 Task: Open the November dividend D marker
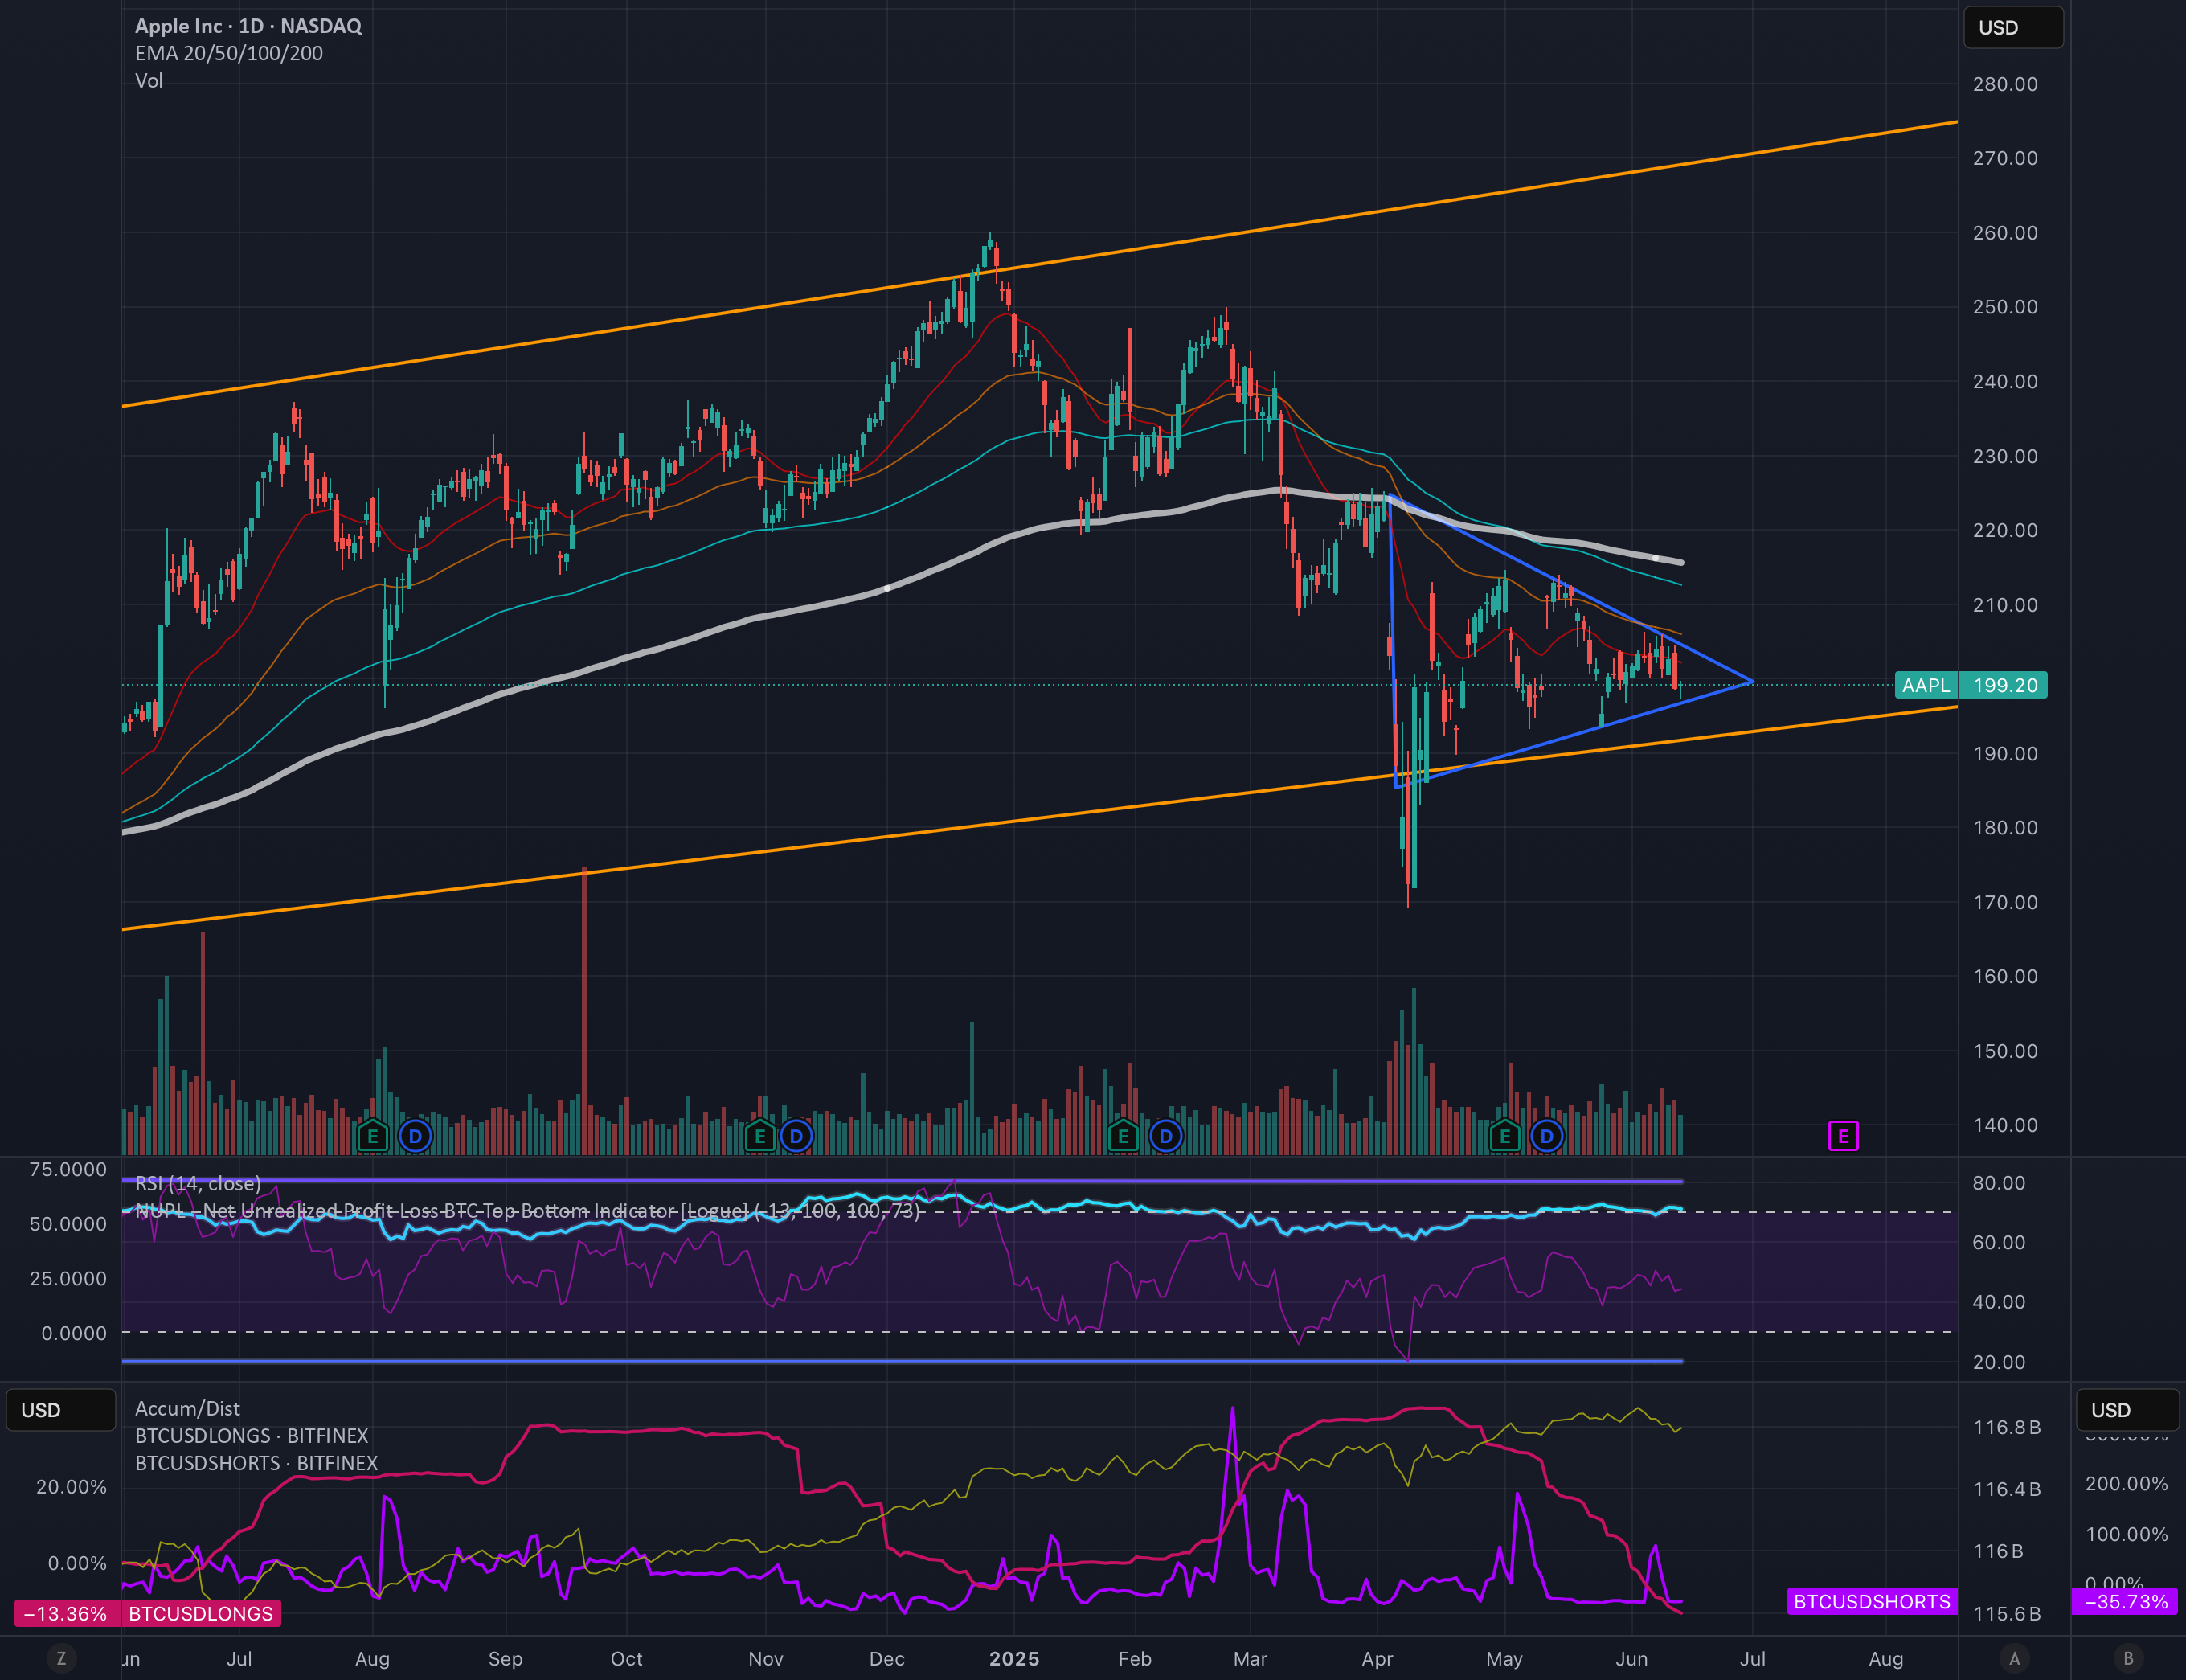pyautogui.click(x=796, y=1136)
